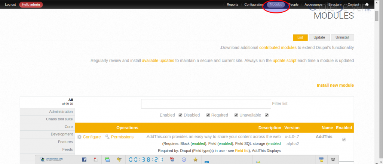Click the Description column header

tap(270, 128)
